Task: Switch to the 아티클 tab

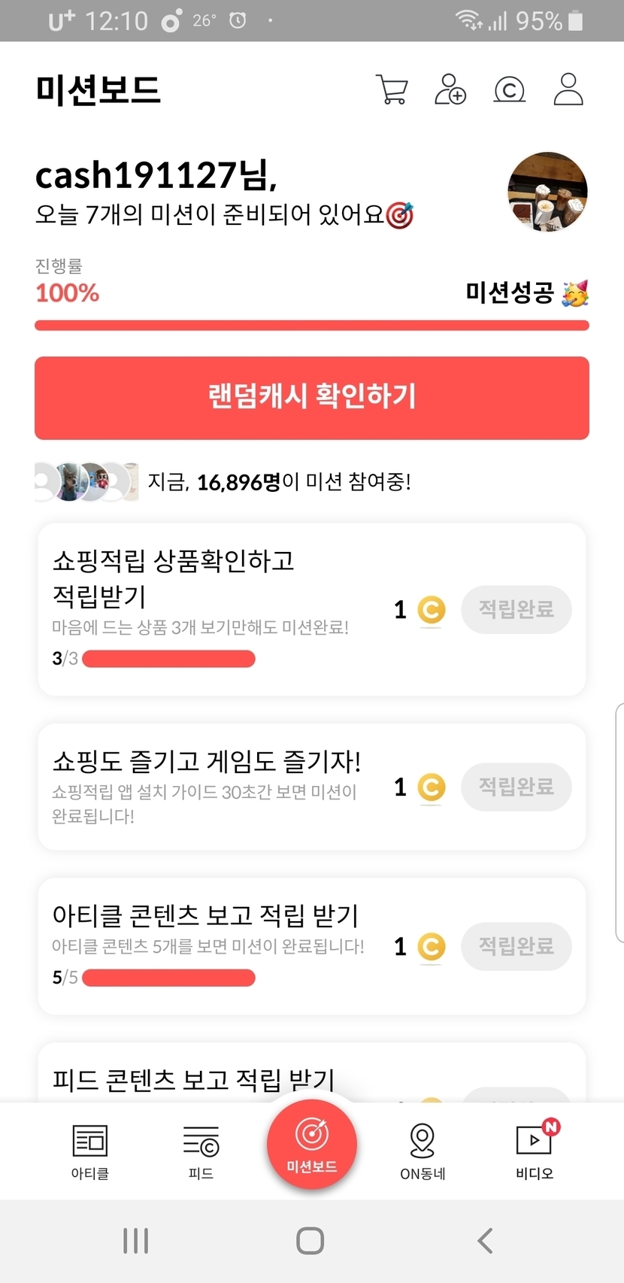Action: (x=90, y=1151)
